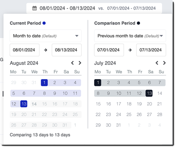Select July 28 in comparison calendar

click(x=159, y=114)
